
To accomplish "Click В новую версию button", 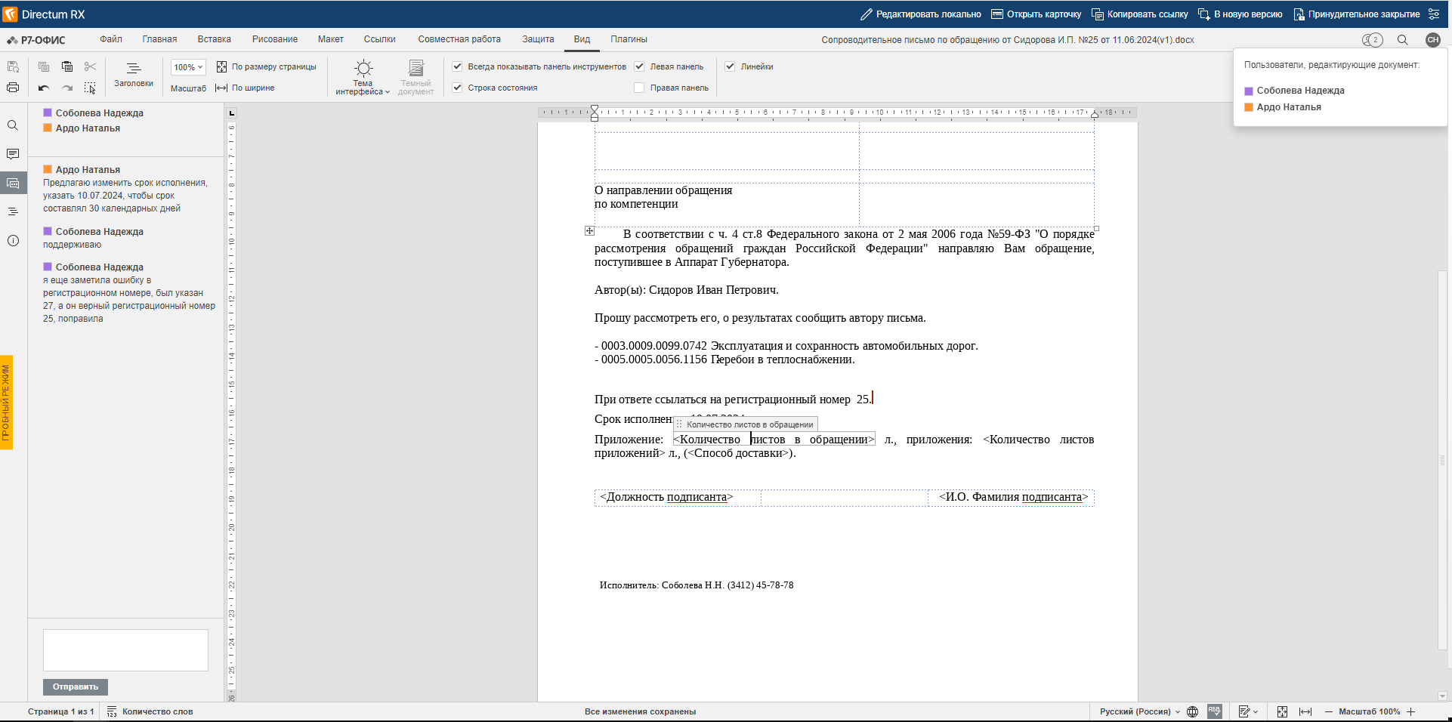I will click(x=1240, y=14).
